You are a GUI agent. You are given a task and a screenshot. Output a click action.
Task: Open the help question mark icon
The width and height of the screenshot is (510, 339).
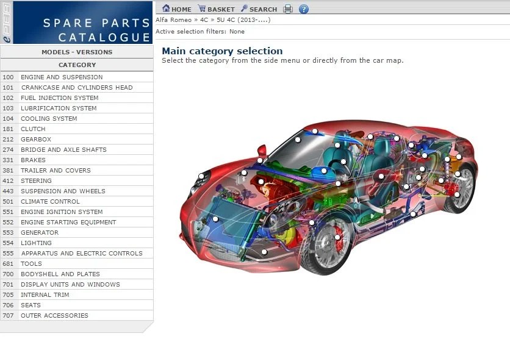click(303, 9)
